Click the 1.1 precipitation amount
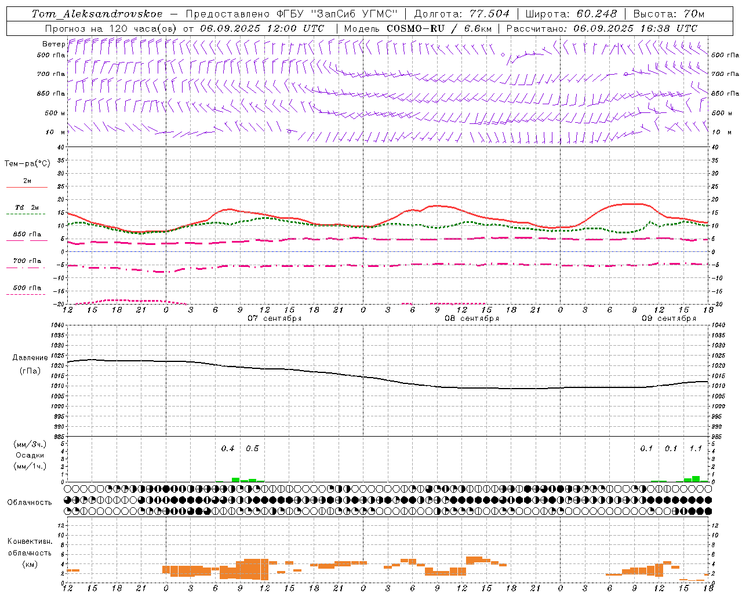 696,448
